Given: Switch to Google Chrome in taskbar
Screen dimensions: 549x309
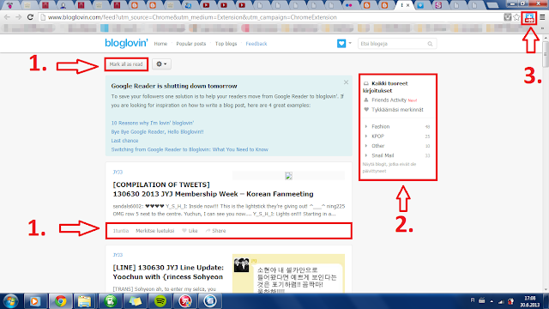Looking at the screenshot, I should point(61,301).
